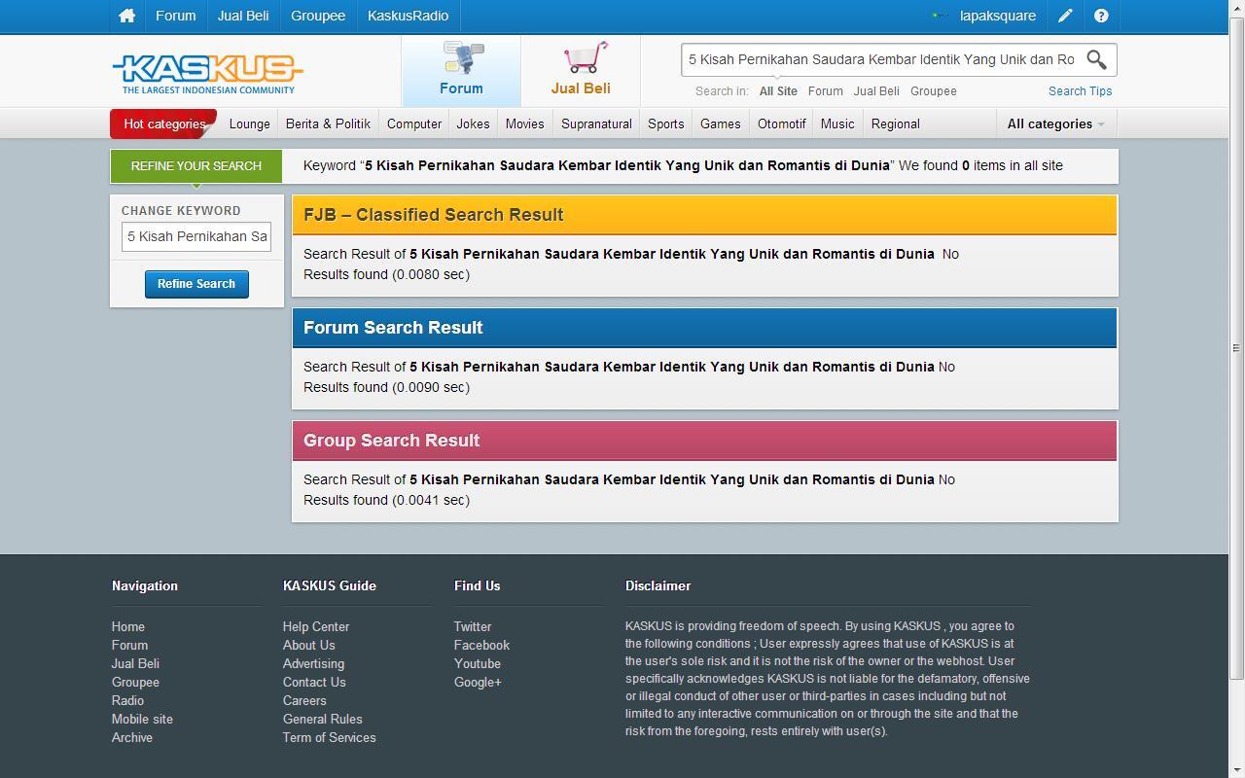Click the vertical scrollbar thumb

click(1236, 347)
